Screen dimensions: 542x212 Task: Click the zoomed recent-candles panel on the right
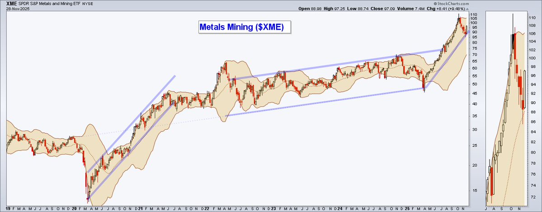[506, 108]
